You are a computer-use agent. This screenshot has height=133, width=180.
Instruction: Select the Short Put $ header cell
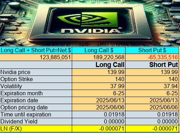152,50
